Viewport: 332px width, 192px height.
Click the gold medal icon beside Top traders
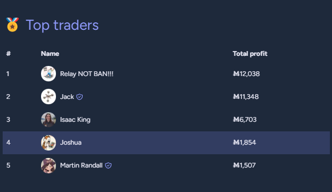[12, 24]
